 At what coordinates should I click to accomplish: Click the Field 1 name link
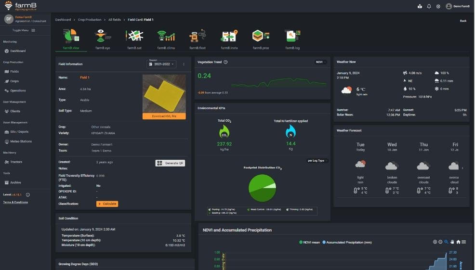84,77
